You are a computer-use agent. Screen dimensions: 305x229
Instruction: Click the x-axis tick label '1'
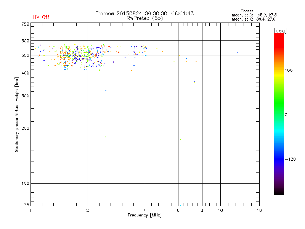click(x=30, y=210)
